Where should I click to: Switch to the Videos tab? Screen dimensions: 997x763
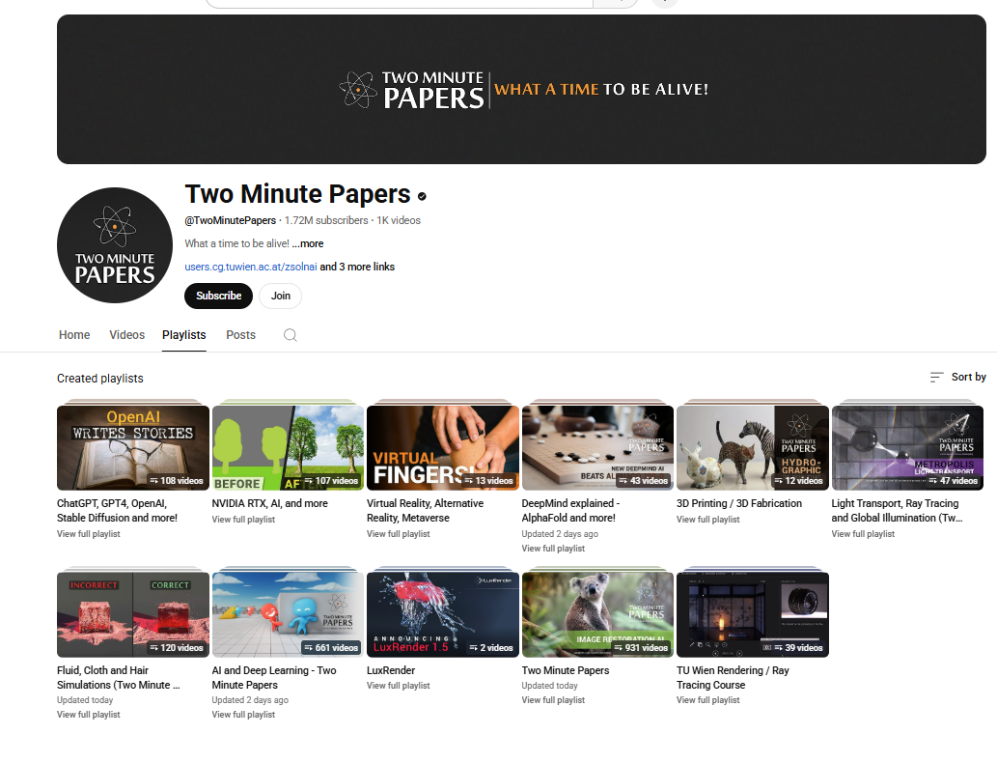(126, 334)
